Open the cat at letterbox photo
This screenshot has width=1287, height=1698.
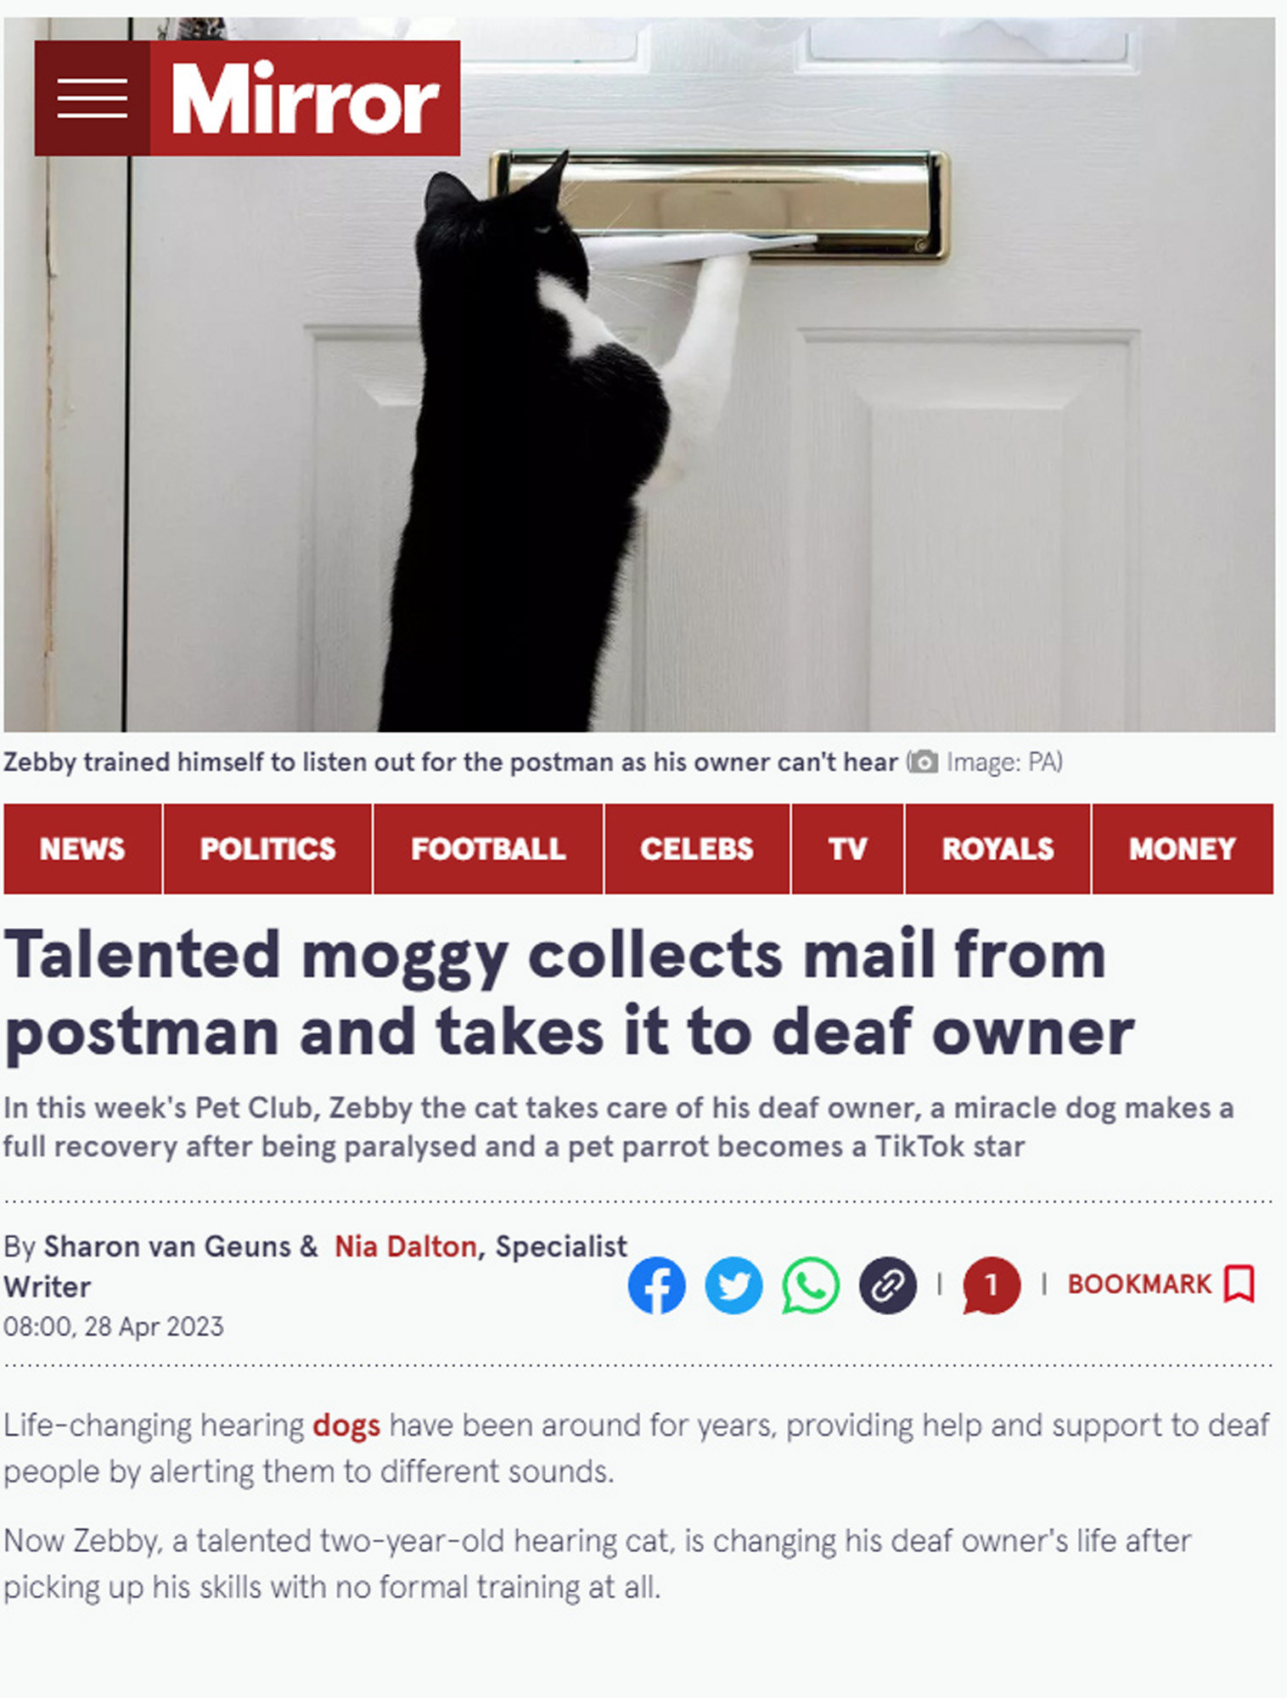tap(639, 374)
